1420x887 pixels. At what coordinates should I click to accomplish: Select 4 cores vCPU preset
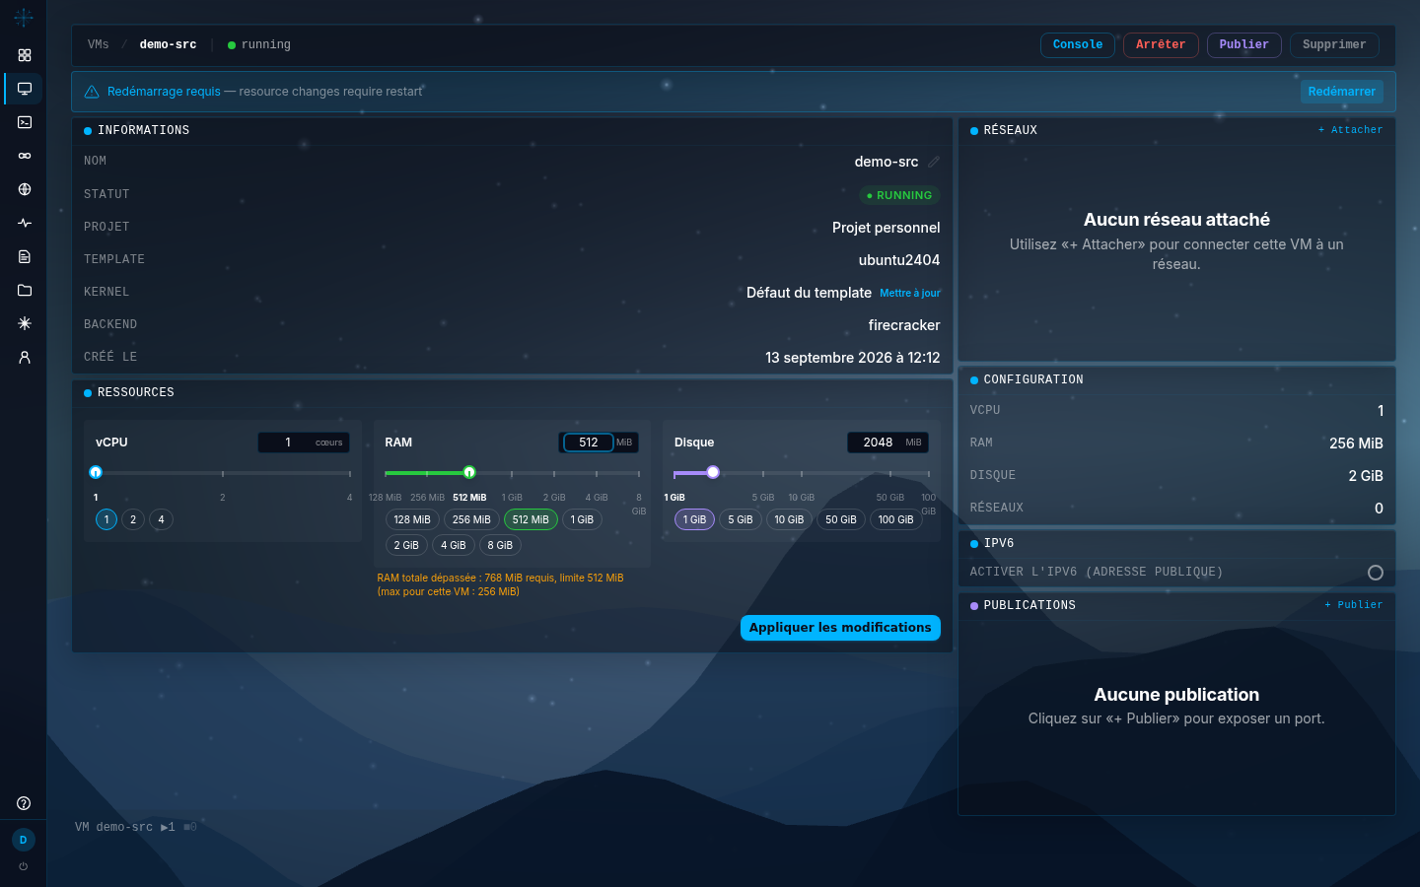162,519
